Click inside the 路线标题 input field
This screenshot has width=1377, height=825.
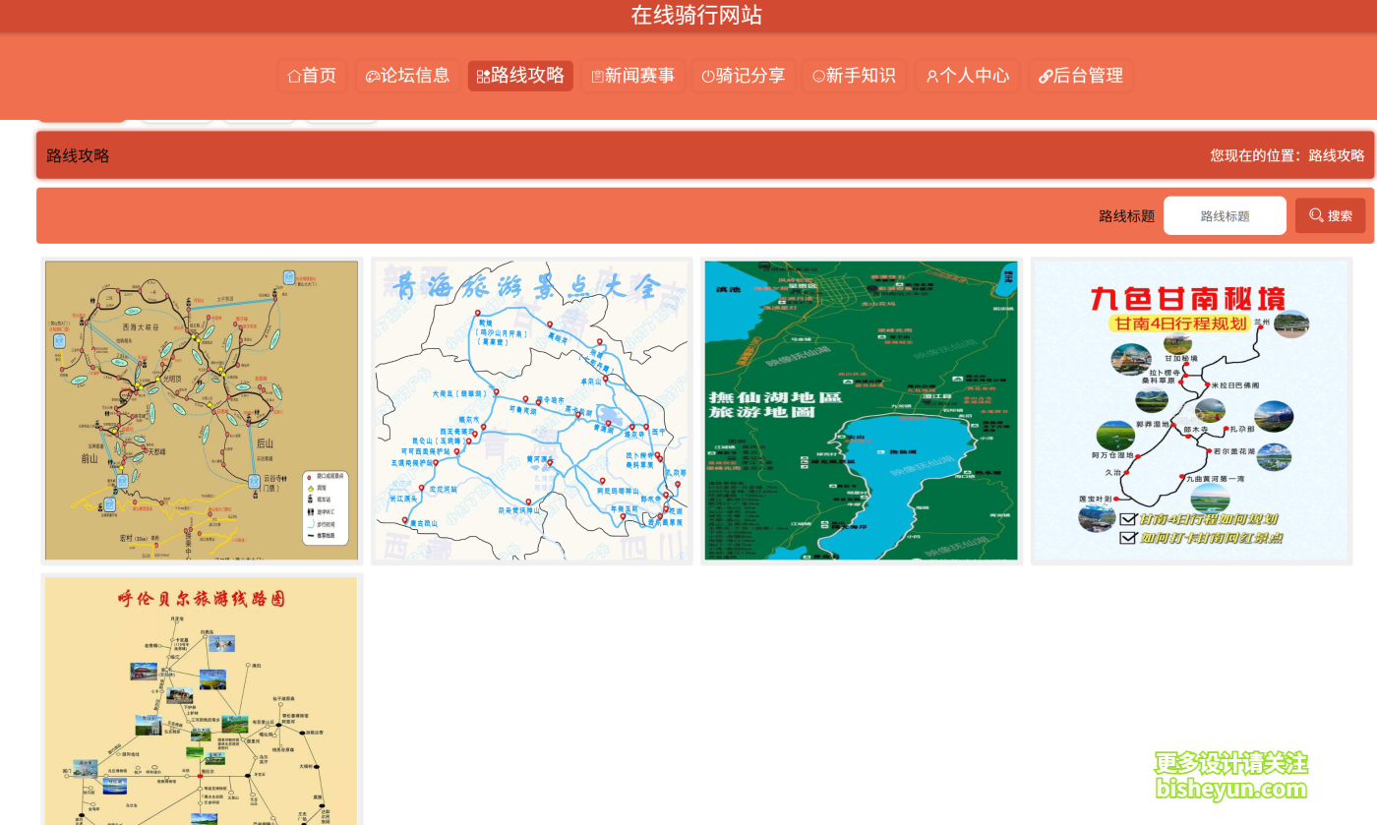pyautogui.click(x=1225, y=215)
